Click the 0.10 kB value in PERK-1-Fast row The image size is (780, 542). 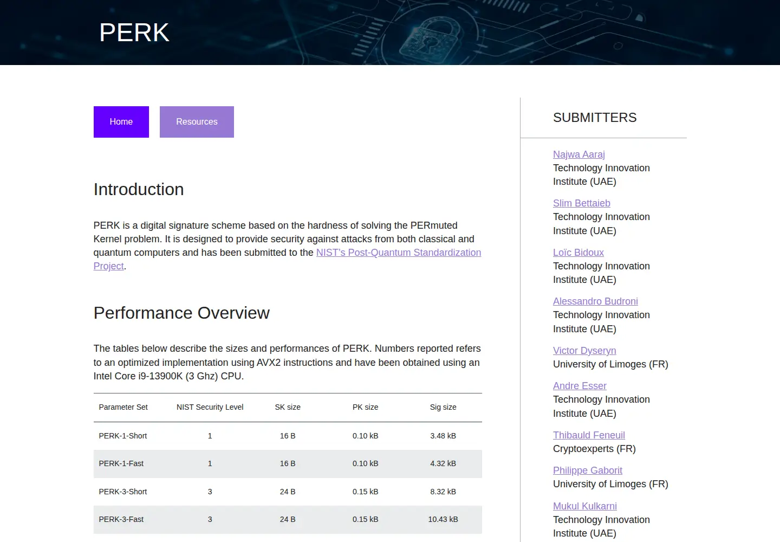pos(365,463)
